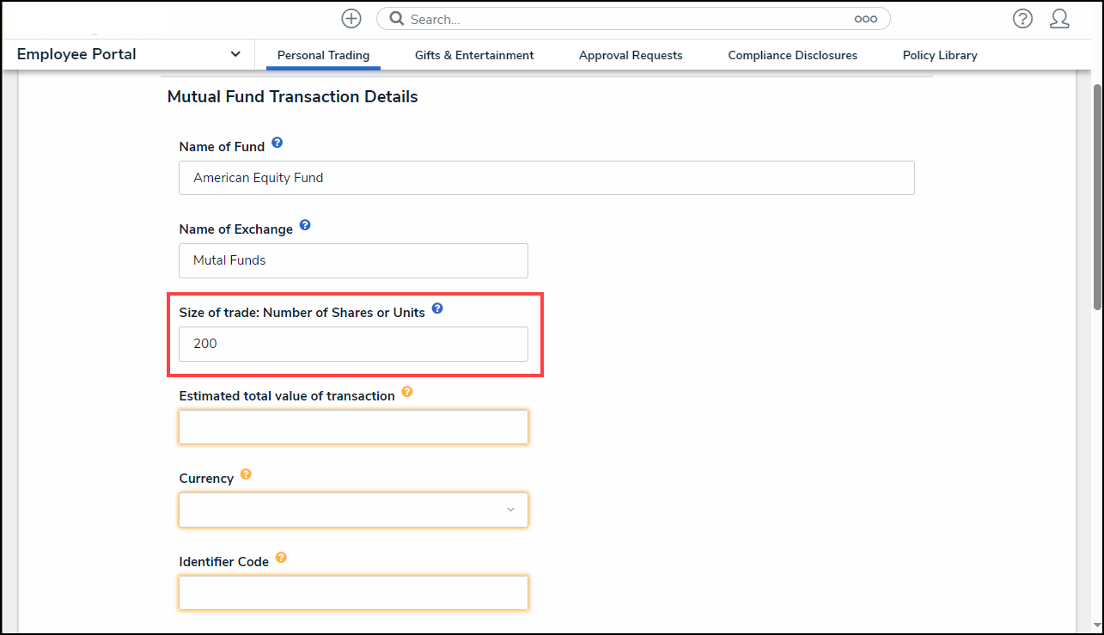This screenshot has width=1104, height=635.
Task: Open the help question mark icon
Action: tap(1022, 19)
